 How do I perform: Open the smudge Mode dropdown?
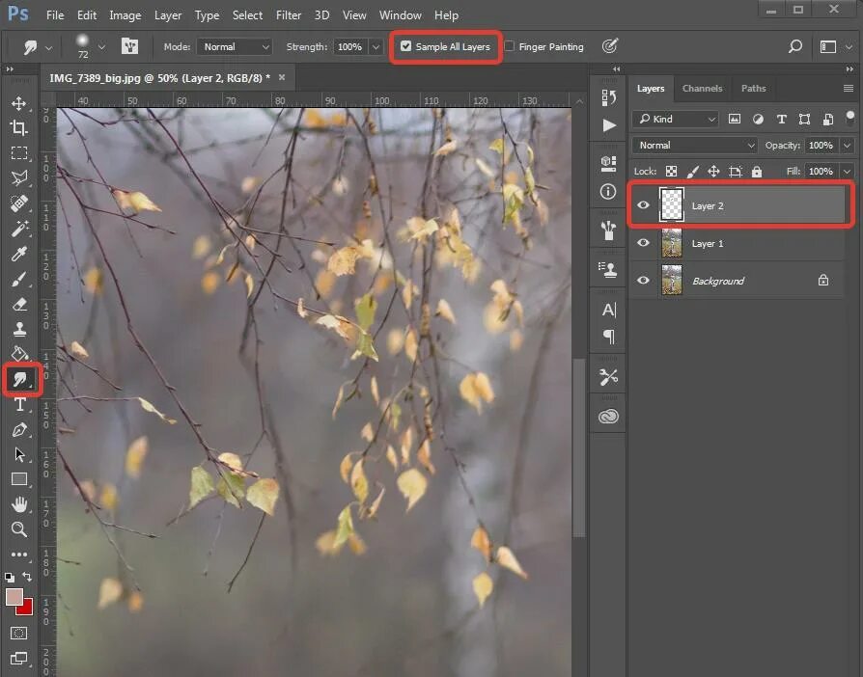click(235, 46)
